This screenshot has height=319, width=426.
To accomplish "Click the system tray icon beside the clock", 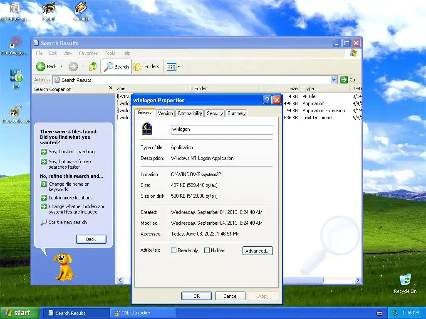I will (x=395, y=313).
